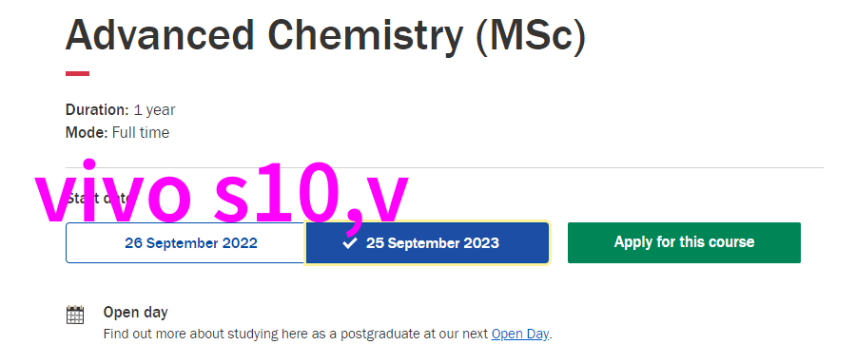856x364 pixels.
Task: Open the Open Day link
Action: 519,334
